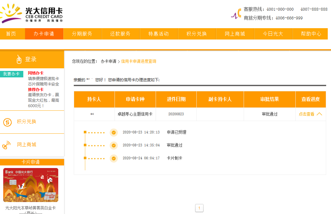
Task: Click the red credit card thumbnail image
Action: click(31, 185)
